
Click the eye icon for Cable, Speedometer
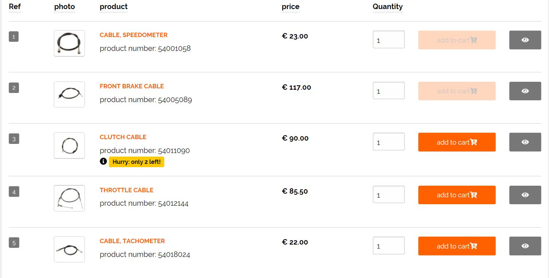(525, 40)
